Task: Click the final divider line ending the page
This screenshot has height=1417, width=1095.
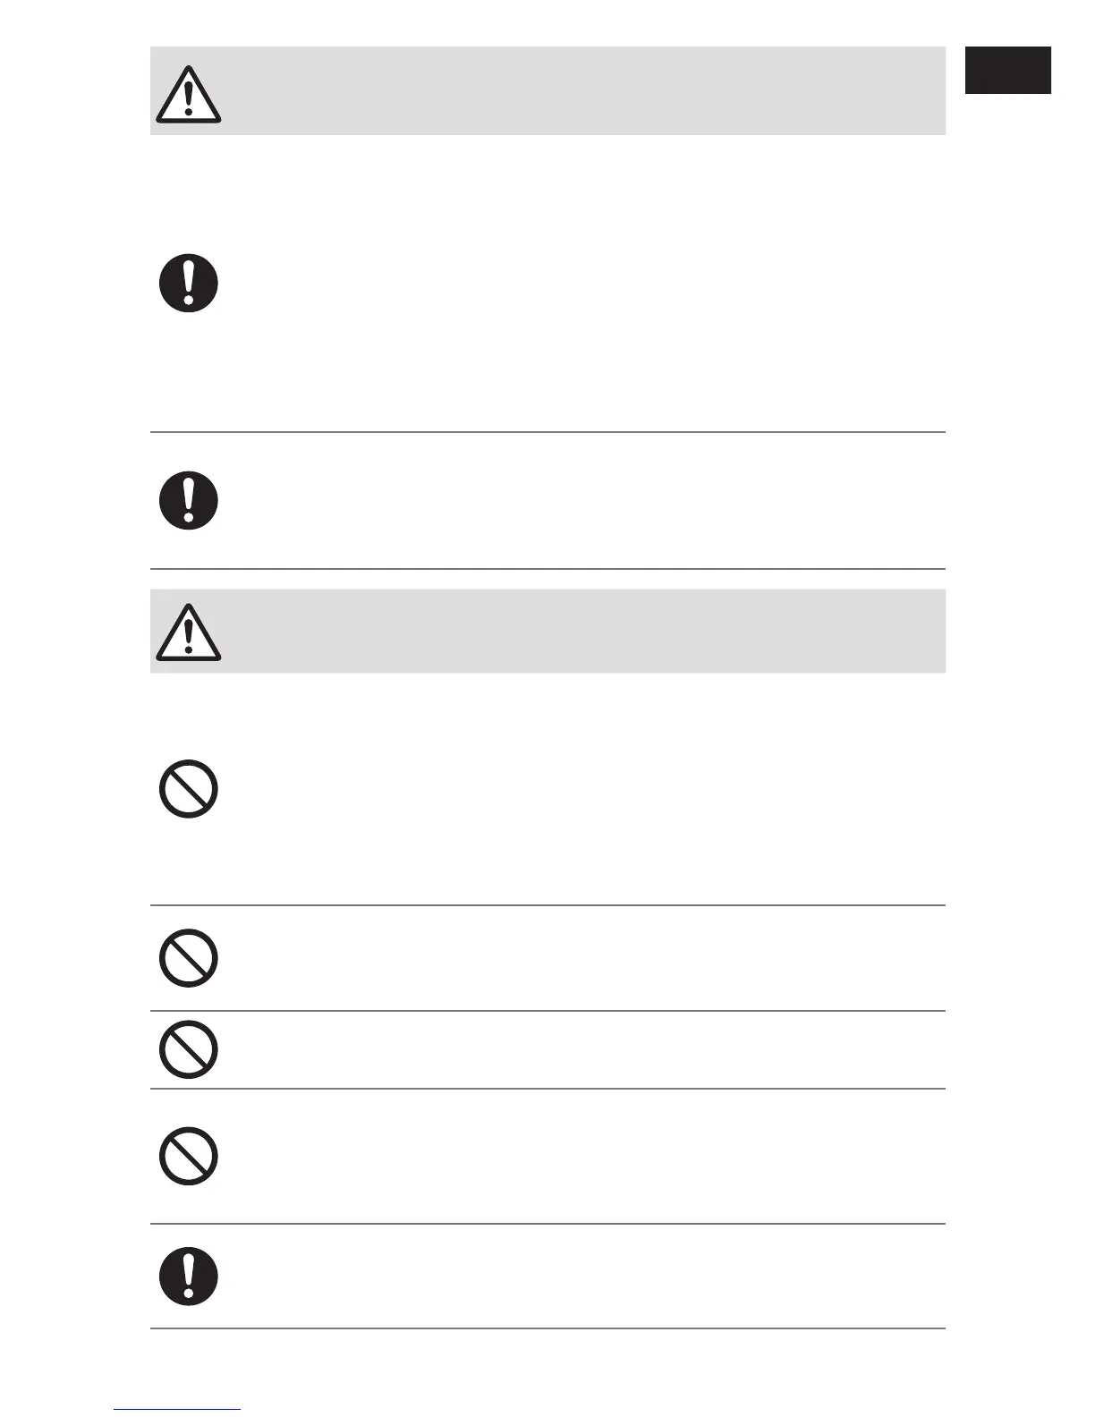Action: coord(547,1328)
